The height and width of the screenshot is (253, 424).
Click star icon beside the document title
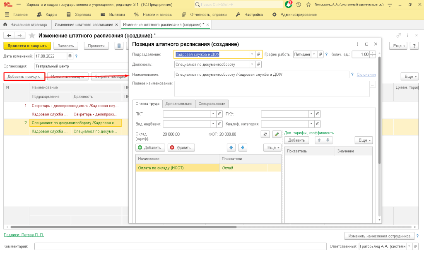[x=32, y=36]
